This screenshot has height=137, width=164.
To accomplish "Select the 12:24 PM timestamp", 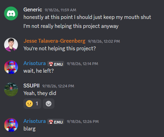I will point(58,86).
